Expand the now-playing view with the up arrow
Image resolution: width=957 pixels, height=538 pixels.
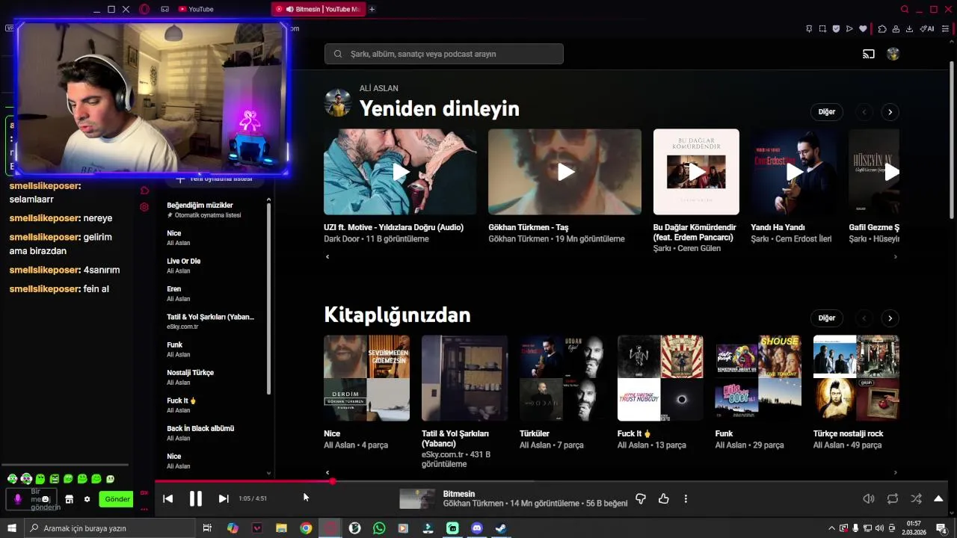pyautogui.click(x=938, y=498)
